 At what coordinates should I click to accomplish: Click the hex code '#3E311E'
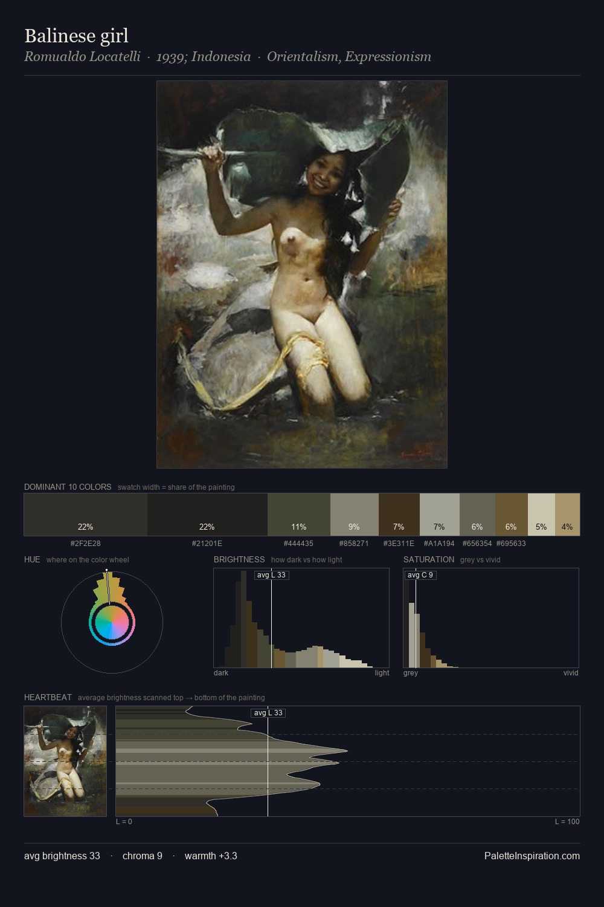click(x=399, y=544)
